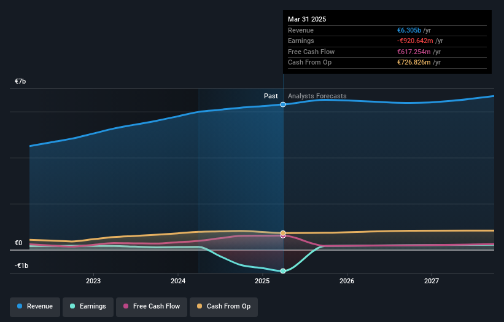Click the €726.826m cash from op value
The image size is (504, 322).
pyautogui.click(x=414, y=63)
